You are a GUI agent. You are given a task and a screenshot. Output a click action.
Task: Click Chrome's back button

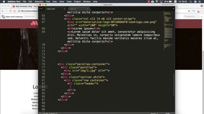pos(3,11)
